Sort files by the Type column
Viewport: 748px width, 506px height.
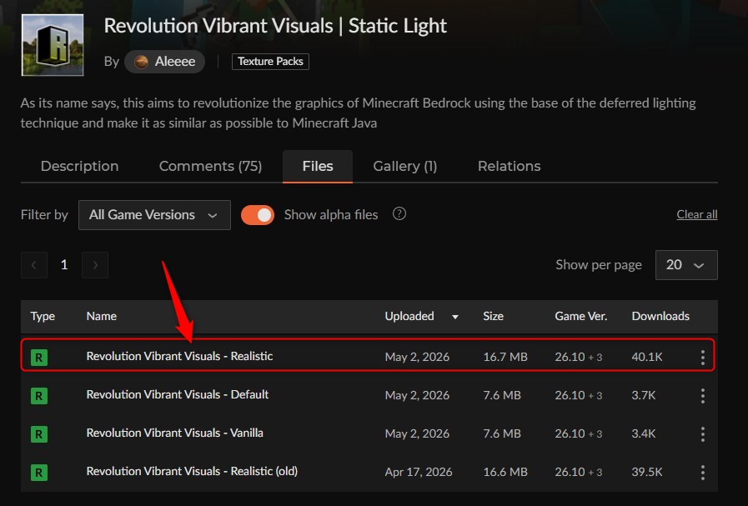tap(43, 316)
